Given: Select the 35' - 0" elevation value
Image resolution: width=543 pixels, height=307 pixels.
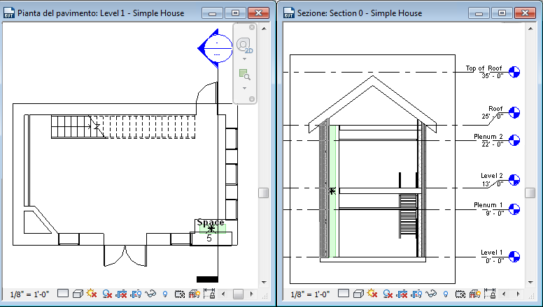Looking at the screenshot, I should click(x=492, y=75).
